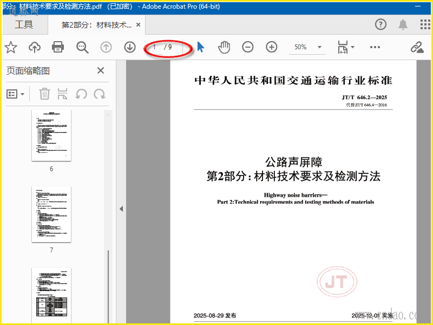Screen dimensions: 433x325
Task: Click the heading 中华人民共和国交通运输行业标准
Action: [293, 81]
